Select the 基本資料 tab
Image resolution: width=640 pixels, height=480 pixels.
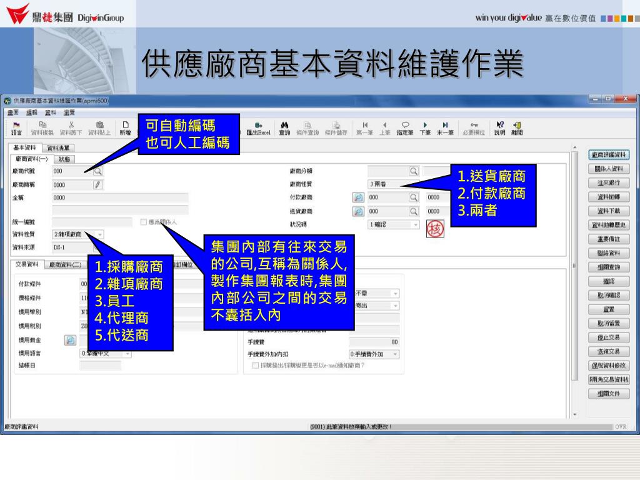(24, 147)
